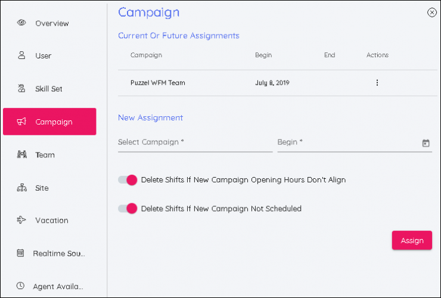The height and width of the screenshot is (298, 441).
Task: Click the Realtime Source calendar icon
Action: [21, 253]
